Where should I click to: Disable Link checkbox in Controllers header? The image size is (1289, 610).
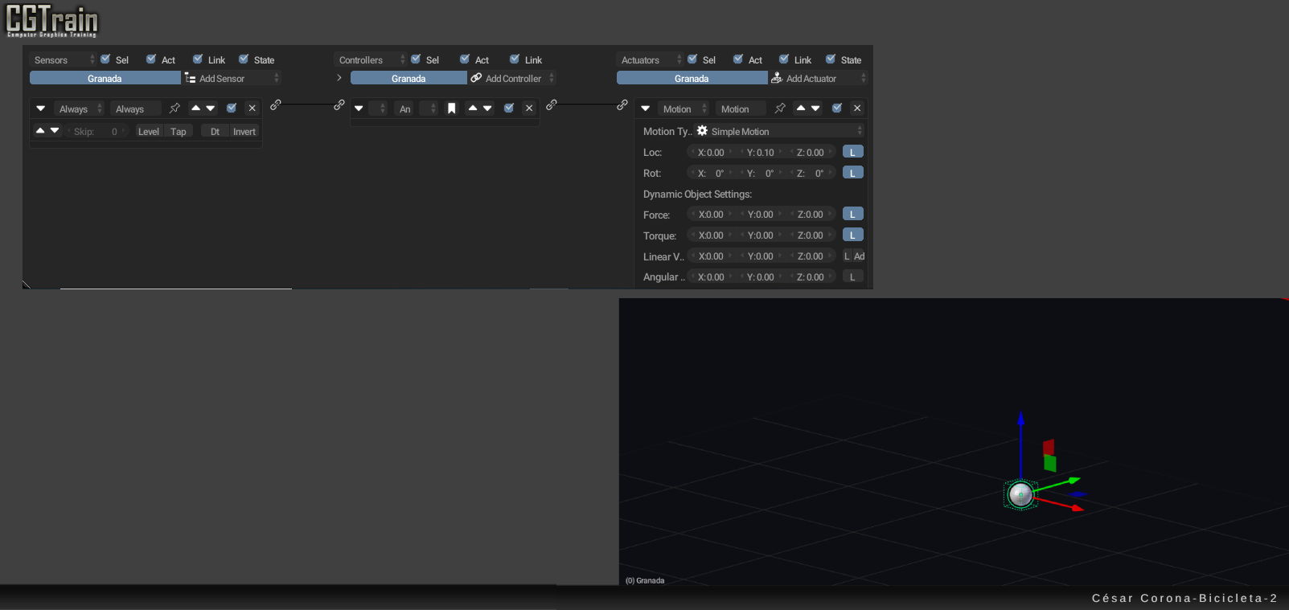pyautogui.click(x=515, y=59)
